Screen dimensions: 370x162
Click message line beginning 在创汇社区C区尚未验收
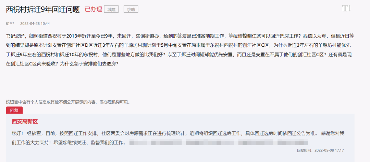(x=62, y=64)
